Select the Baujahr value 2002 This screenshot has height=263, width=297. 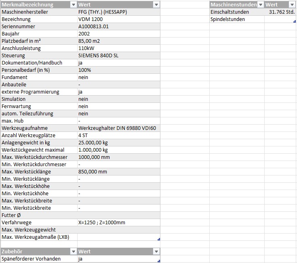pos(118,34)
